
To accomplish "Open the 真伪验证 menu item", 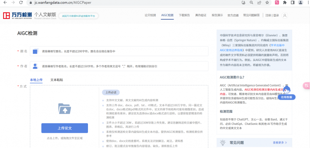I will tap(201, 15).
